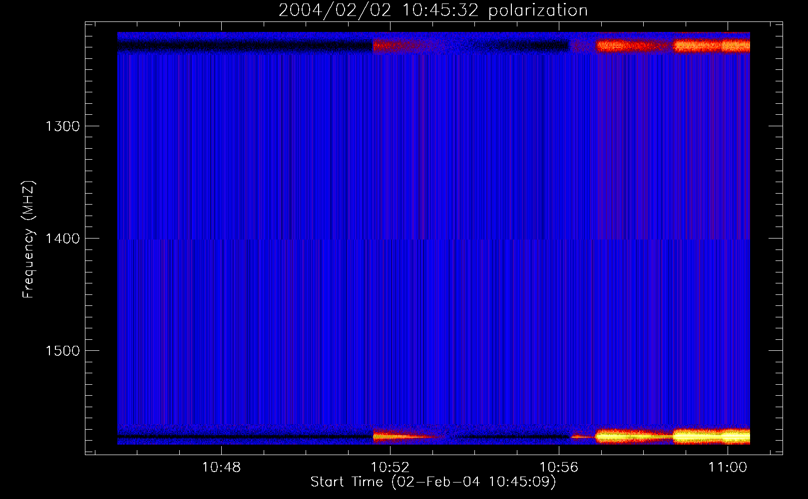Screen dimensions: 808x499
Task: Click the spectrogram center near 1400 MHz
Action: tap(433, 239)
